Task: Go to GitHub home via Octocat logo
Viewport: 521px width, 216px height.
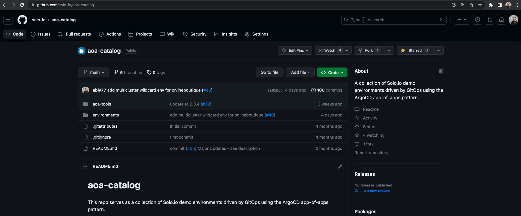Action: point(22,20)
